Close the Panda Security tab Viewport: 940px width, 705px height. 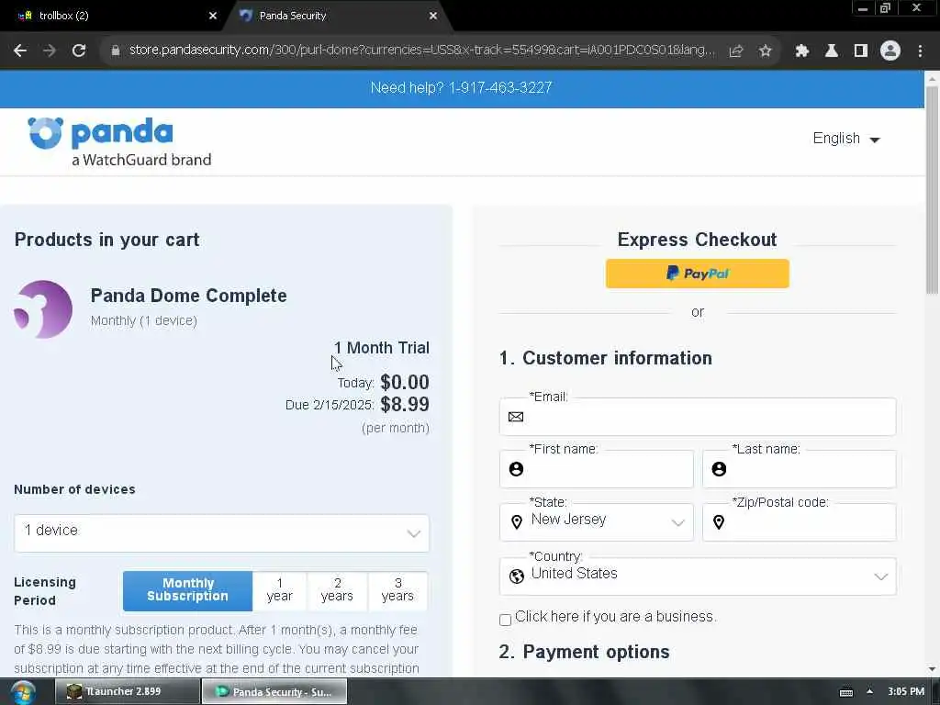[433, 17]
